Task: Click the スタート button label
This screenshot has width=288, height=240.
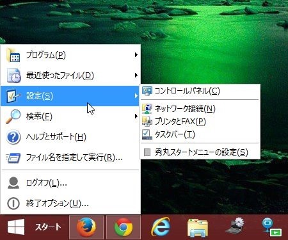Action: (x=48, y=227)
